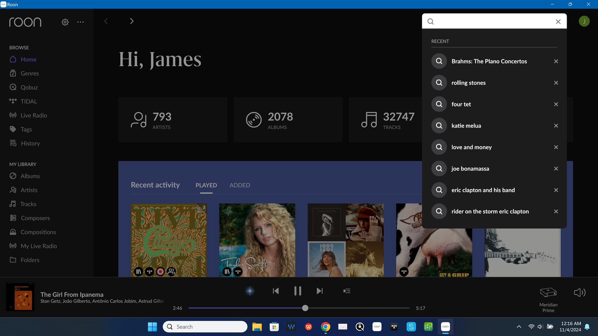Open My Live Radio in library
This screenshot has height=336, width=598.
coord(33,246)
